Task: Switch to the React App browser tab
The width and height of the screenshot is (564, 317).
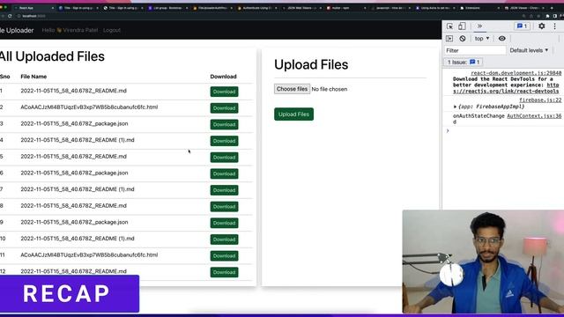Action: (33, 8)
